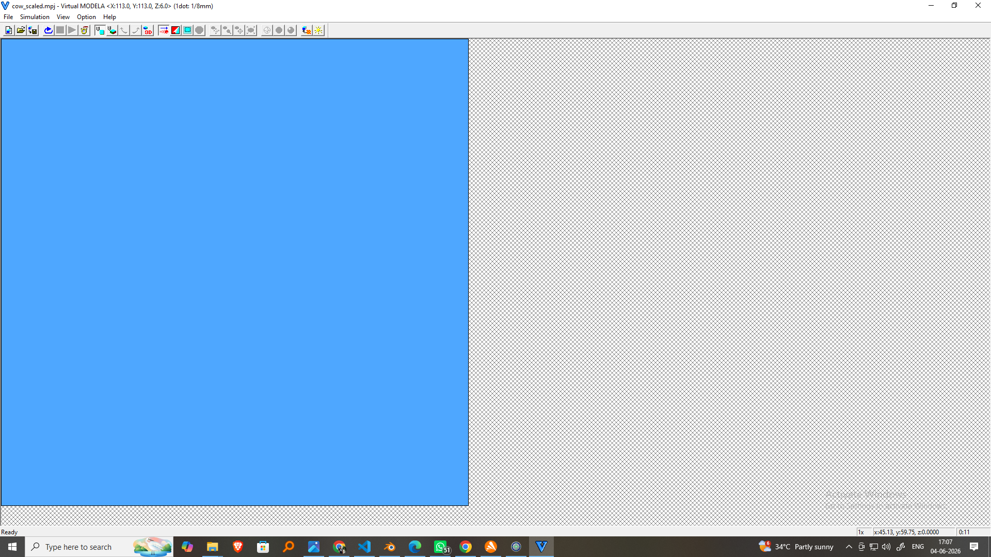Open a file with the folder icon
991x557 pixels.
click(x=21, y=30)
